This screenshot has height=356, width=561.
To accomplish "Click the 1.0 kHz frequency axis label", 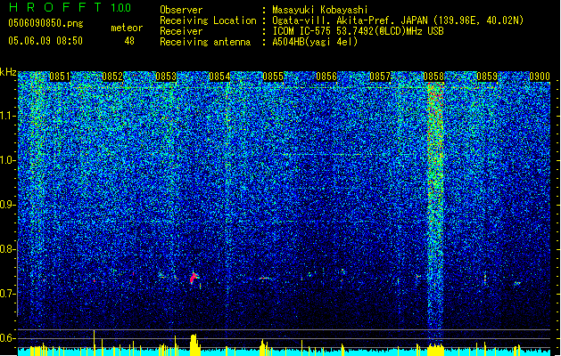I will tap(8, 160).
